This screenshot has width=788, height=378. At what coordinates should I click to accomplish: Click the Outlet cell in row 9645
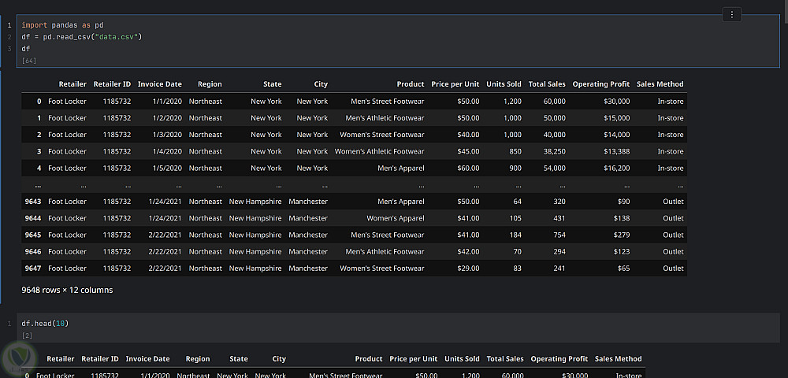pos(674,235)
